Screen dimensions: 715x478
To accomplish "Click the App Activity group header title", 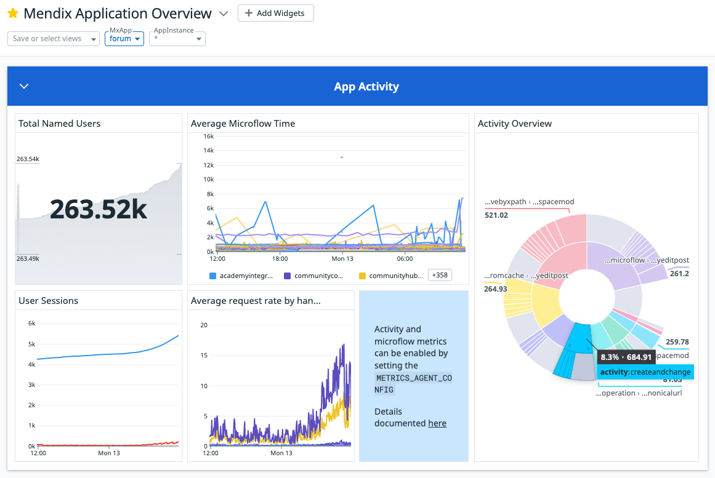I will pyautogui.click(x=366, y=87).
